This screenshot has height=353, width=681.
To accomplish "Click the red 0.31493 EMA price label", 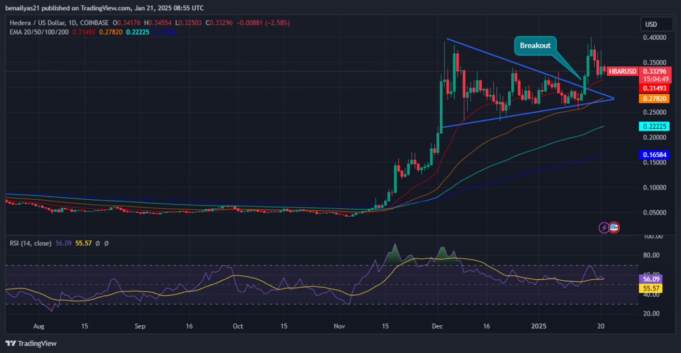I will 655,89.
